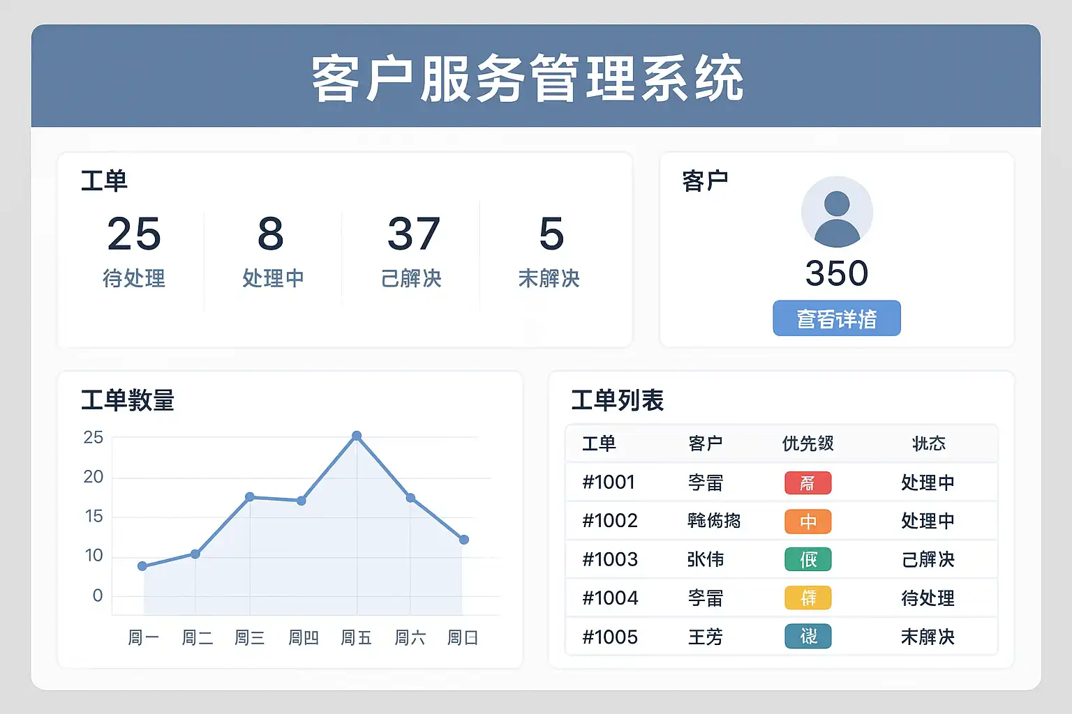
Task: Click customer name 张伟 in the ticket list
Action: (705, 560)
